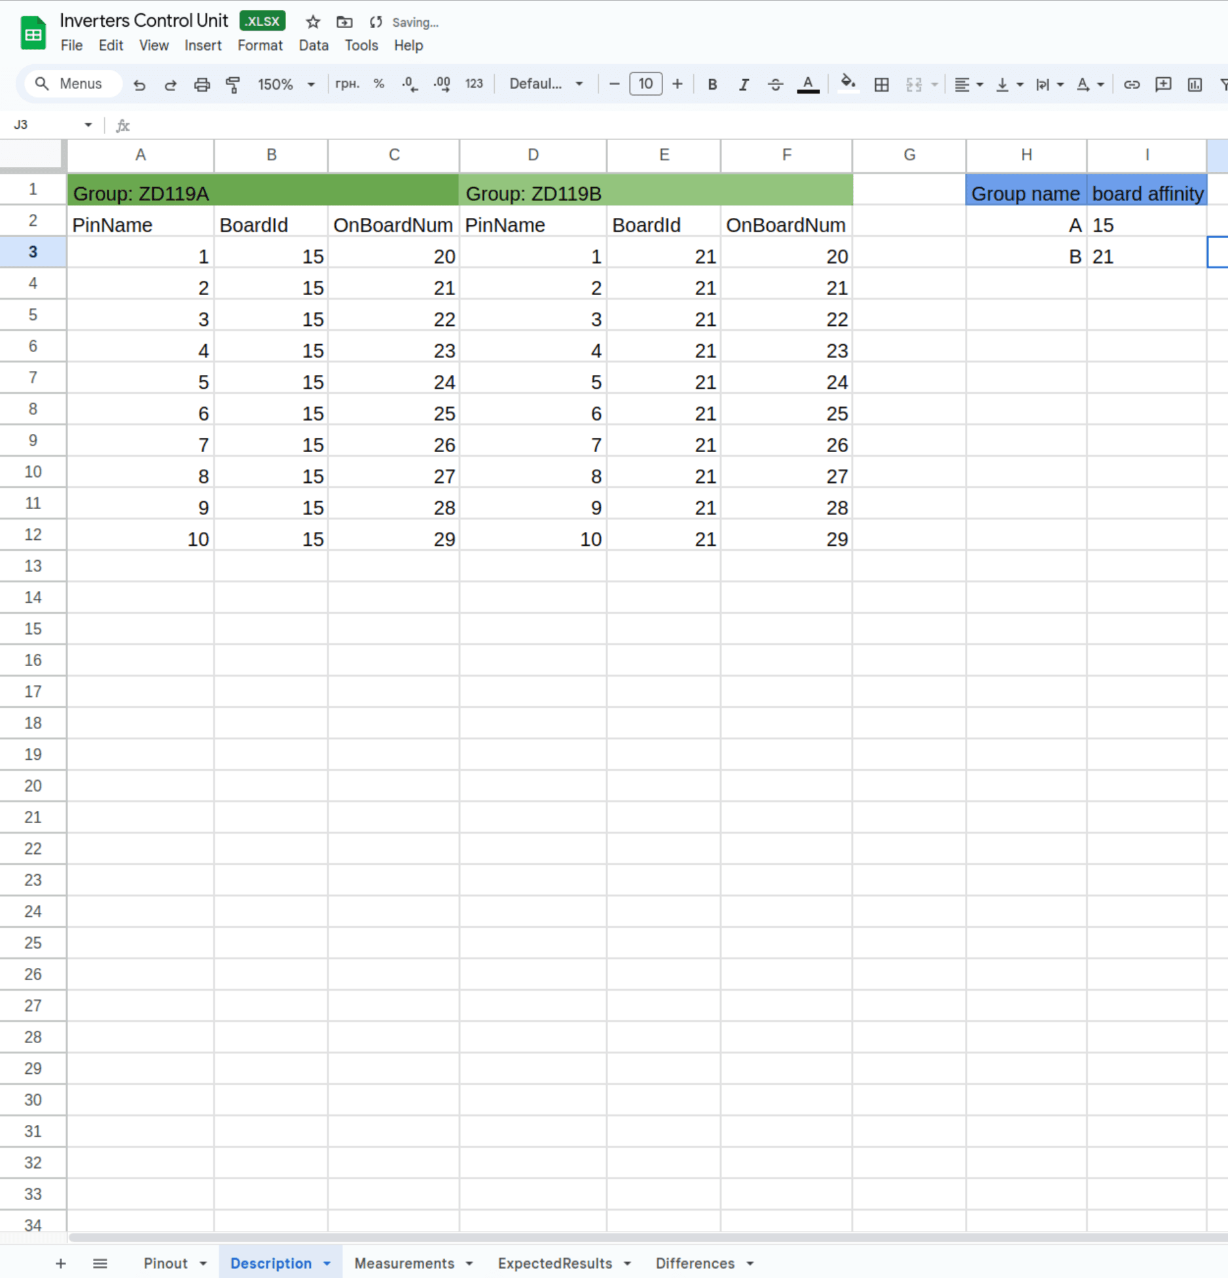Switch to the Differences sheet tab
Image resolution: width=1228 pixels, height=1278 pixels.
tap(695, 1263)
